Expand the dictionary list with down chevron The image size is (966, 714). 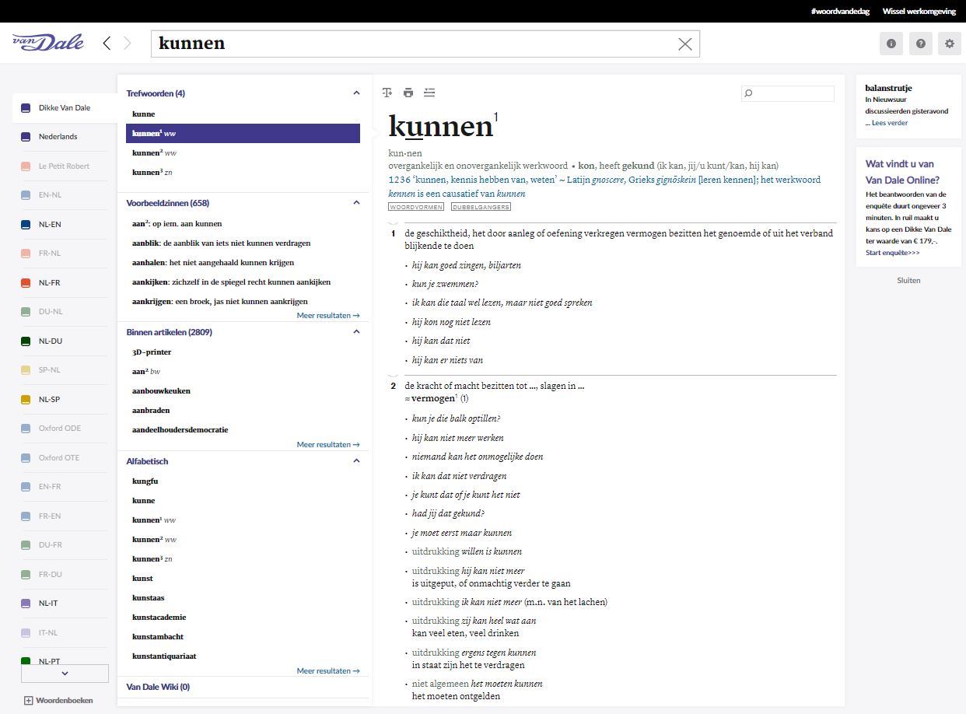pyautogui.click(x=65, y=674)
